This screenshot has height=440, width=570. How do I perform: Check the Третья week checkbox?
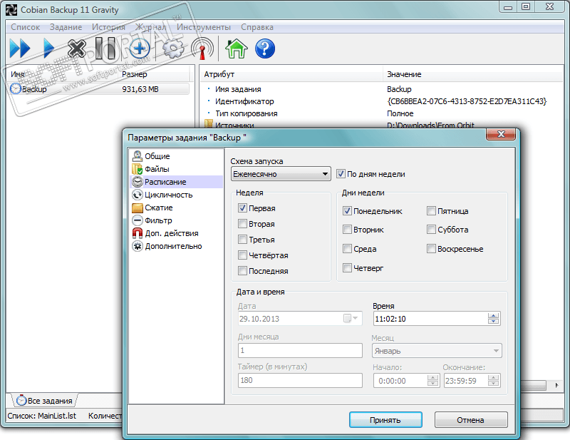[x=242, y=239]
